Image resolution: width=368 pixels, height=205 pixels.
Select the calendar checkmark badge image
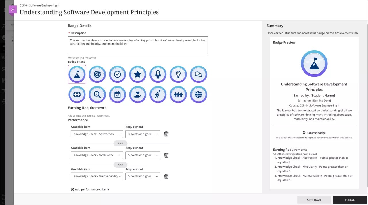[x=117, y=94]
